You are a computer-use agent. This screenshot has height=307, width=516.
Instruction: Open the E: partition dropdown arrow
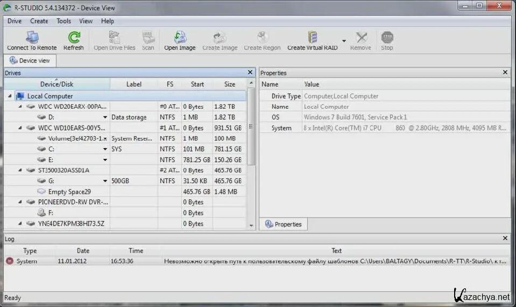[x=105, y=160]
